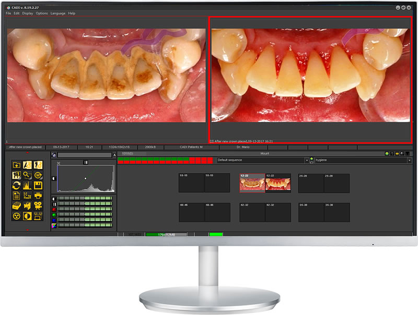Toggle the red channel button

tap(54, 209)
